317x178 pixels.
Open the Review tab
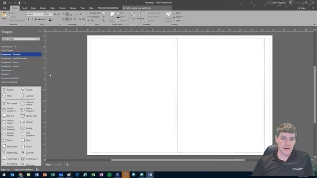tap(73, 8)
